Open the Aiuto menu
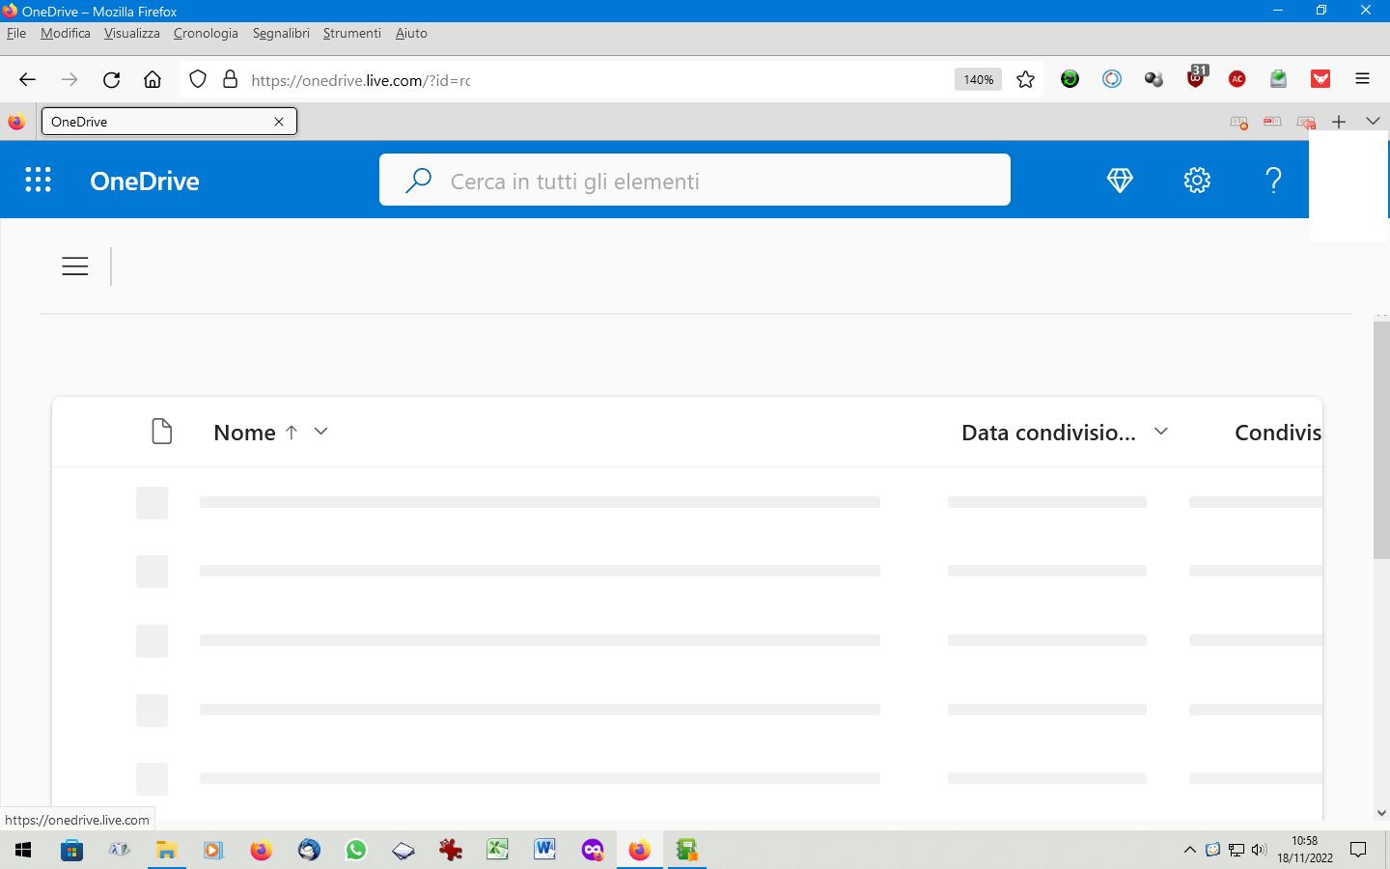Image resolution: width=1390 pixels, height=869 pixels. click(x=411, y=33)
